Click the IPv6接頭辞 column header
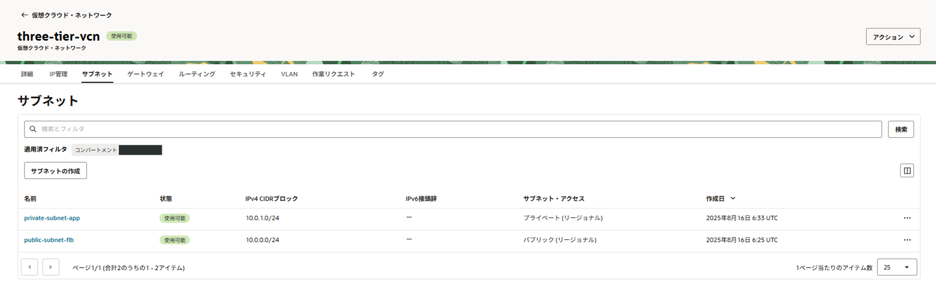This screenshot has height=286, width=936. pyautogui.click(x=421, y=199)
